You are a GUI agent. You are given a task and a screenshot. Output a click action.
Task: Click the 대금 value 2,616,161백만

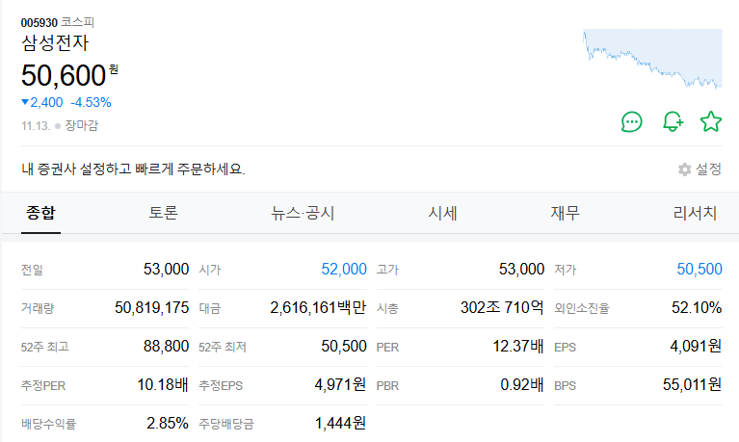(318, 308)
